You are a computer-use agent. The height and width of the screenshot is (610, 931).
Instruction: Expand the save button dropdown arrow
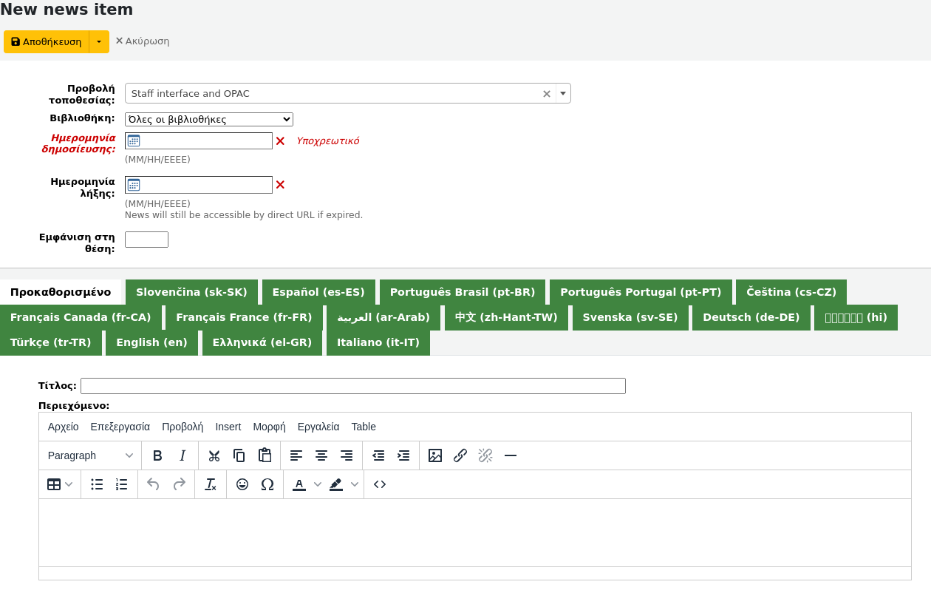(99, 41)
